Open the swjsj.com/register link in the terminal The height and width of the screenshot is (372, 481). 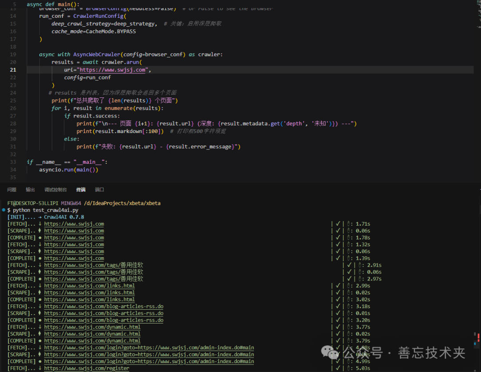(86, 368)
